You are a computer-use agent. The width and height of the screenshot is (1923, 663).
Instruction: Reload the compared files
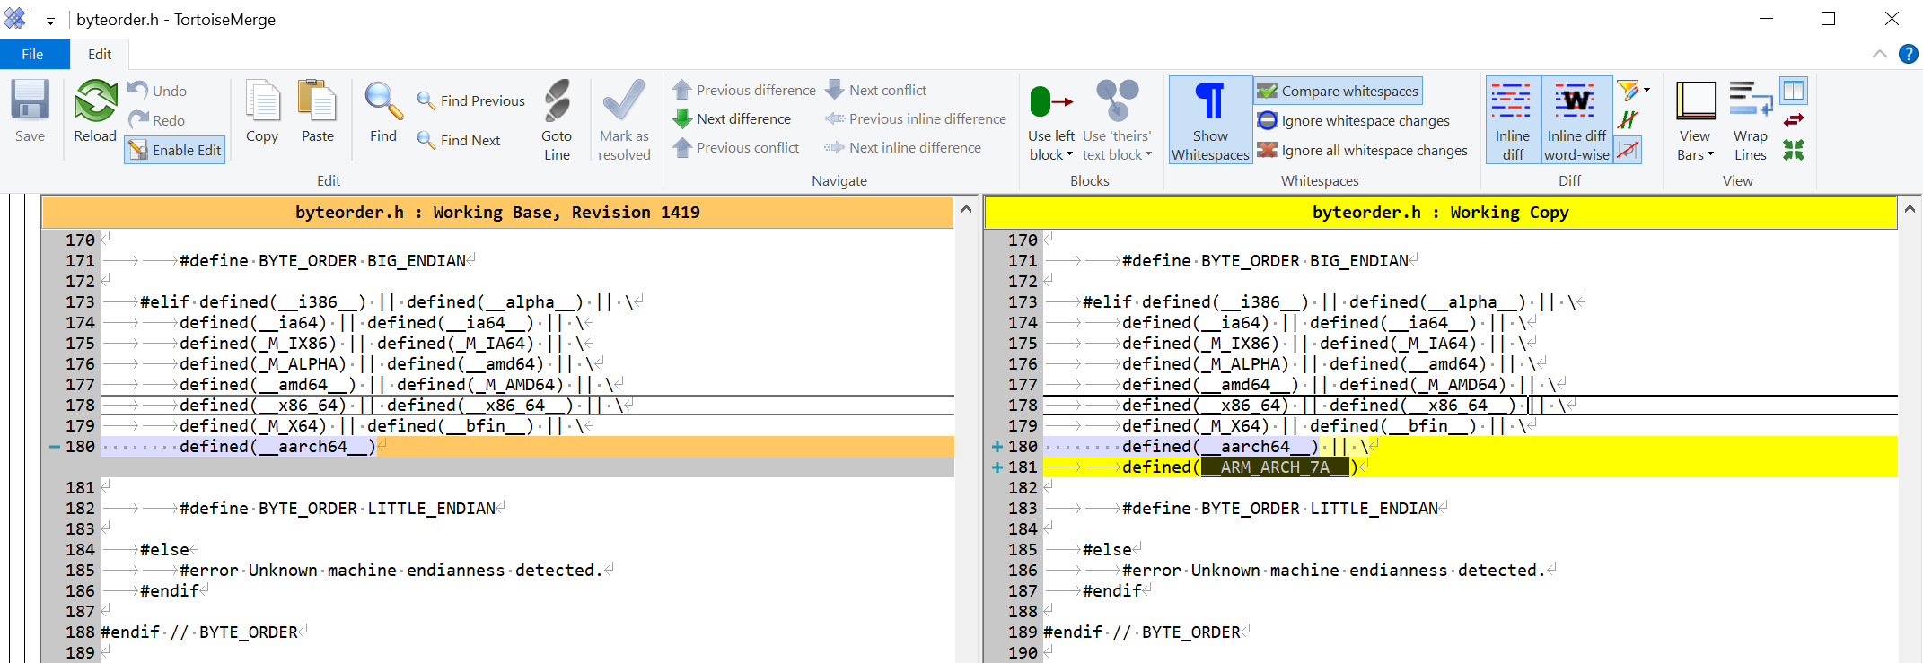pyautogui.click(x=95, y=111)
